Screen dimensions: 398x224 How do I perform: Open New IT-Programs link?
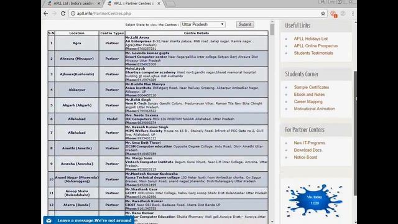[x=310, y=142]
